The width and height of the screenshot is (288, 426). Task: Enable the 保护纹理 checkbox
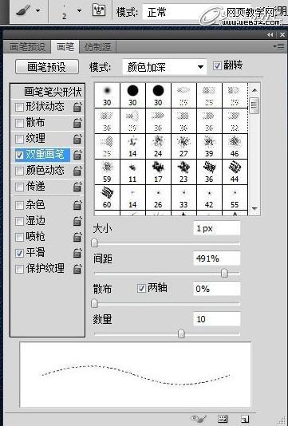(x=19, y=269)
